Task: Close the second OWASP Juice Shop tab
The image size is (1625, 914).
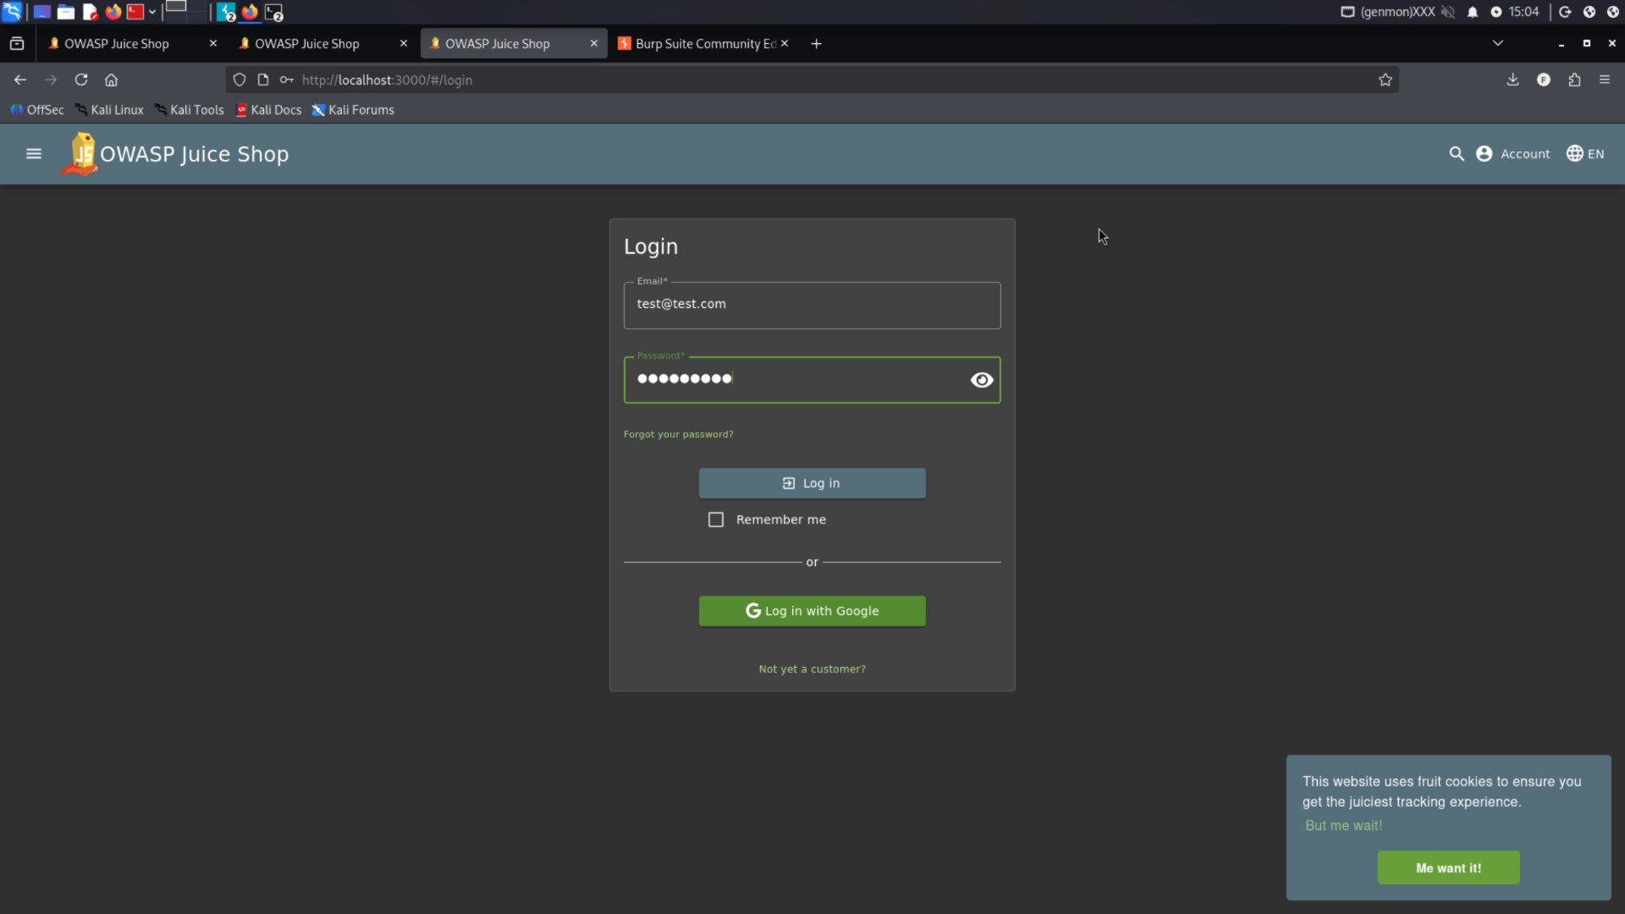Action: point(403,43)
